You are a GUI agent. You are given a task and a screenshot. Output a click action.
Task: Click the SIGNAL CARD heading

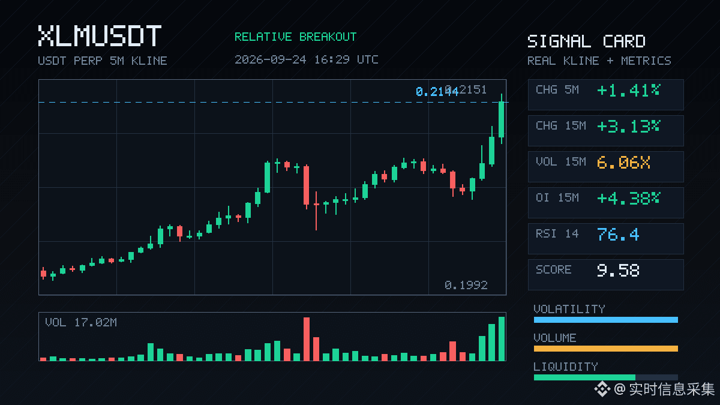(586, 41)
